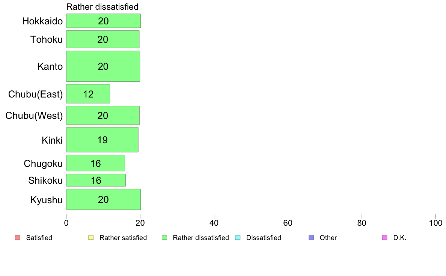Select the Chugoku bar
Image resolution: width=446 pixels, height=276 pixels.
point(96,163)
